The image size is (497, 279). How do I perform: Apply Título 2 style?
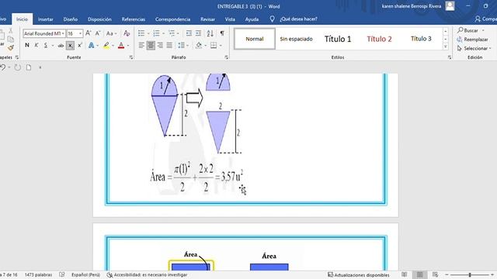[x=379, y=39]
